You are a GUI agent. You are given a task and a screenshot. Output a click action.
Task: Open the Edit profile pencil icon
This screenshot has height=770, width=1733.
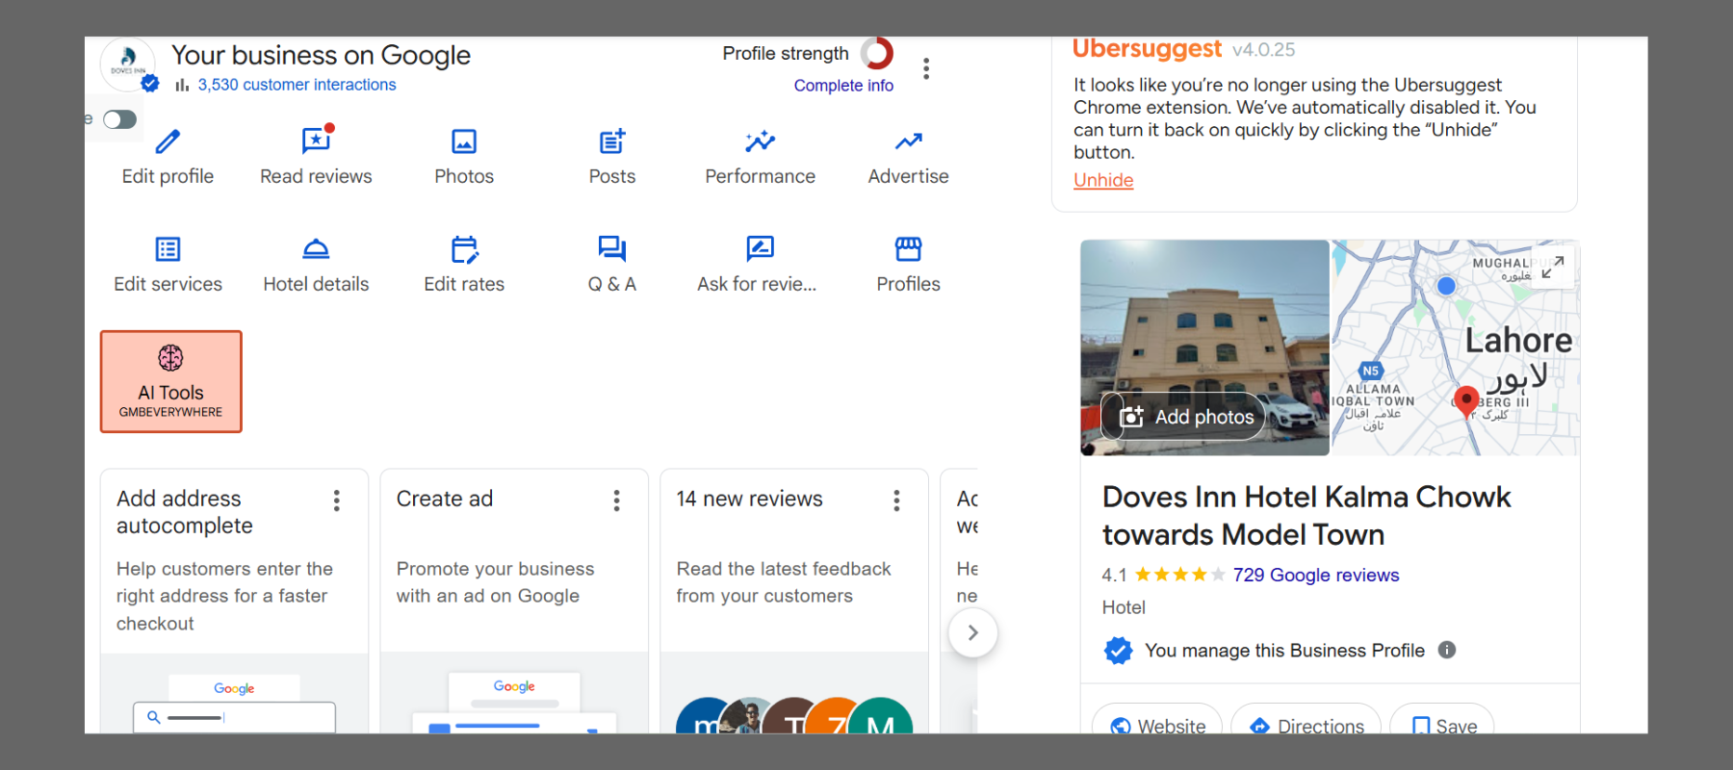tap(168, 142)
